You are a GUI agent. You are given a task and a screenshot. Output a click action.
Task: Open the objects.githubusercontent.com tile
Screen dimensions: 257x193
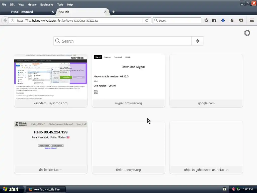[x=206, y=147]
